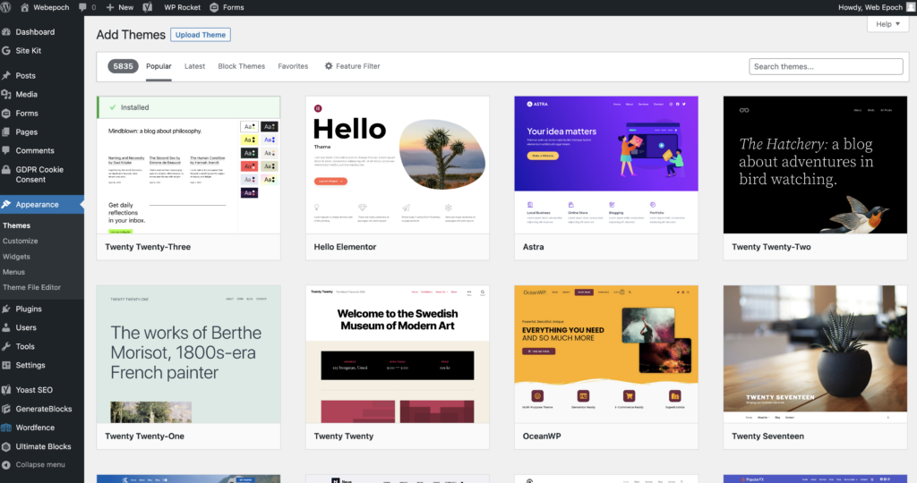Click the Users person icon
The image size is (917, 483).
pos(6,327)
